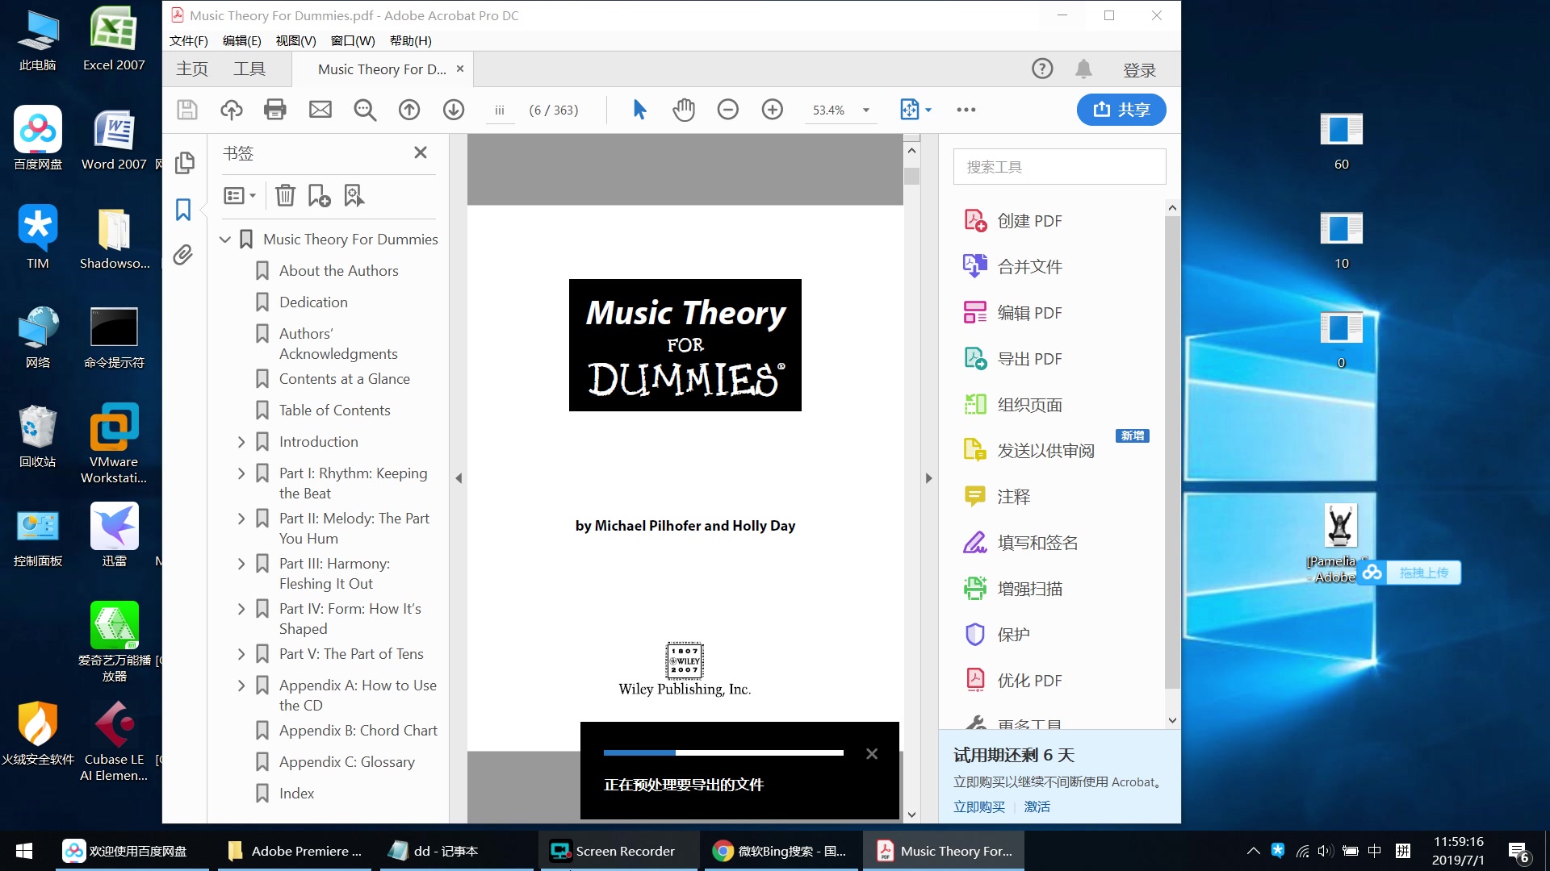Collapse the right tools pane arrow
The image size is (1550, 871).
[x=928, y=478]
